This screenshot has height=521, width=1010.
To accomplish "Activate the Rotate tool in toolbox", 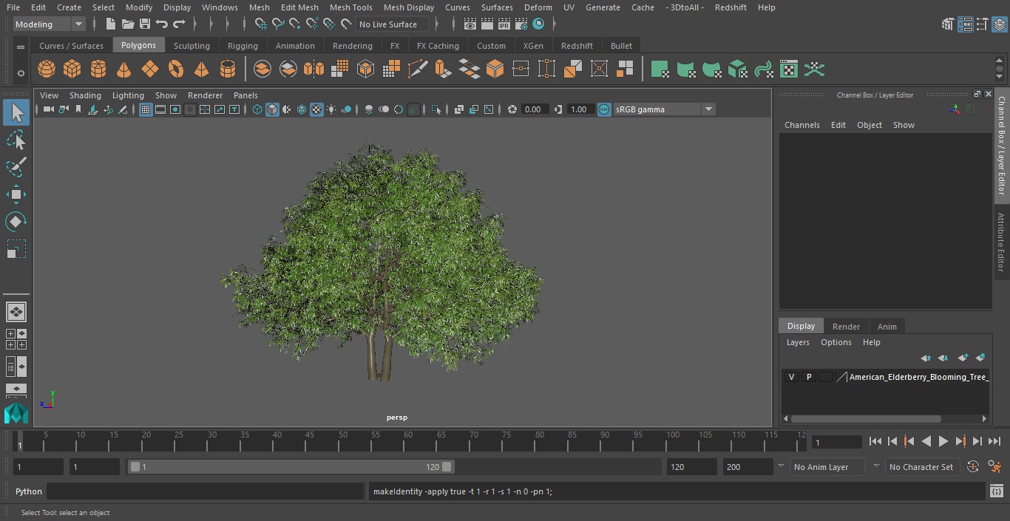I will click(x=16, y=222).
